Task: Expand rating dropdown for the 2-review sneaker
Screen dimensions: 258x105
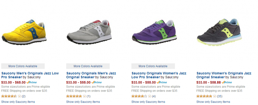Action: tap(19, 96)
